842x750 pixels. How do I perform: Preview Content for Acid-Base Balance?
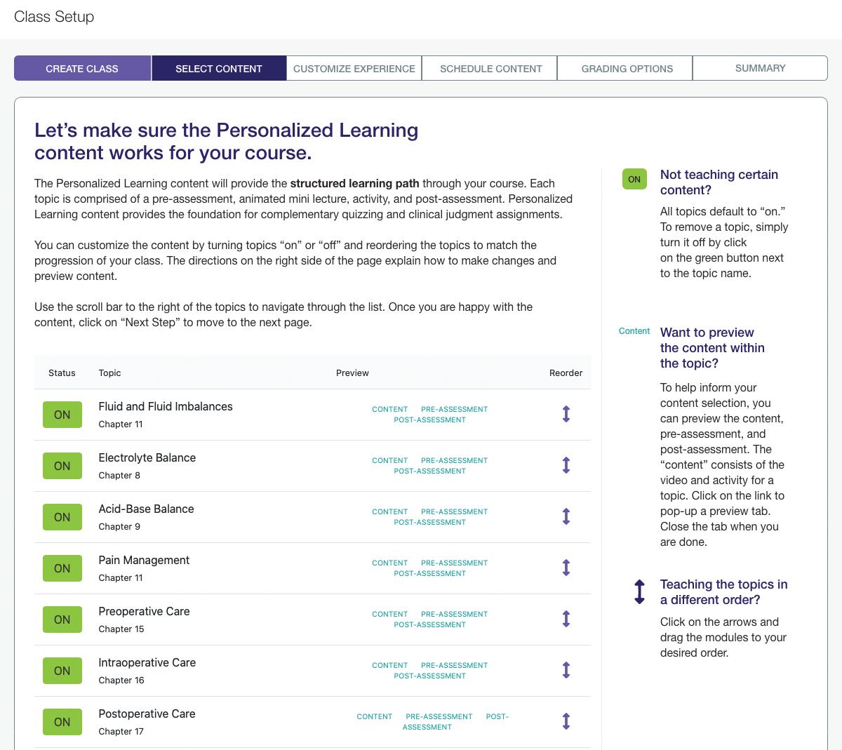pyautogui.click(x=389, y=511)
